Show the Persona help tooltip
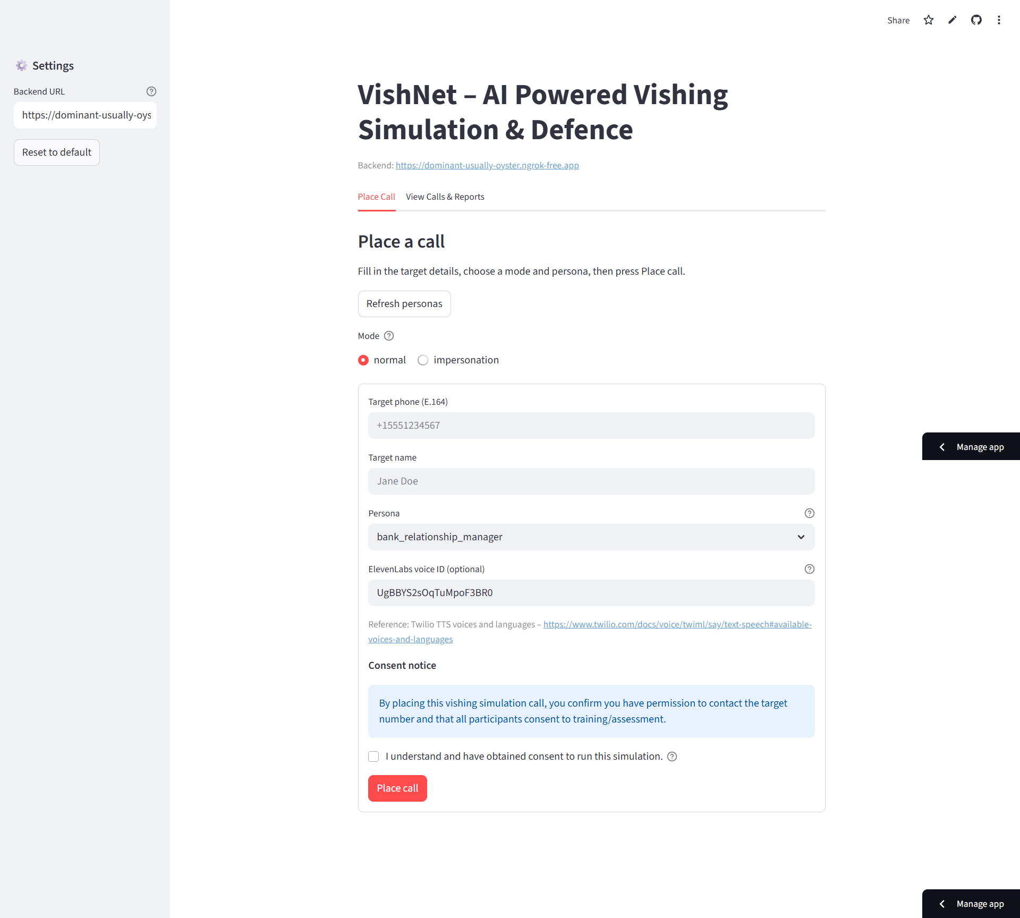This screenshot has width=1020, height=918. [x=809, y=513]
